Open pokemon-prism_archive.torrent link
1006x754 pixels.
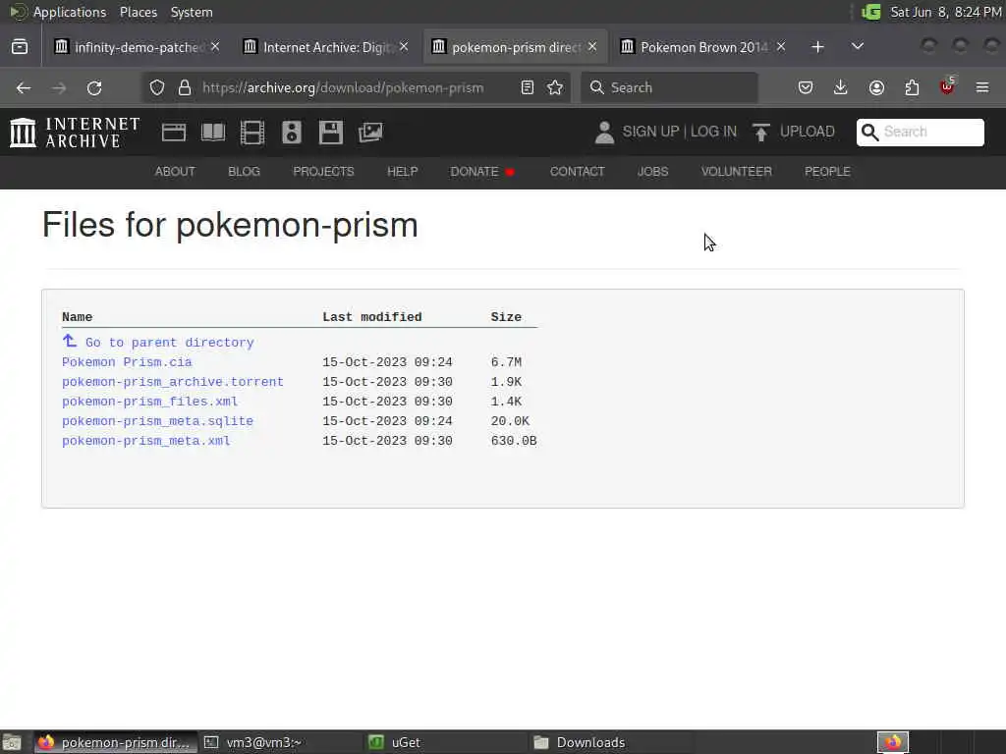[x=173, y=382]
